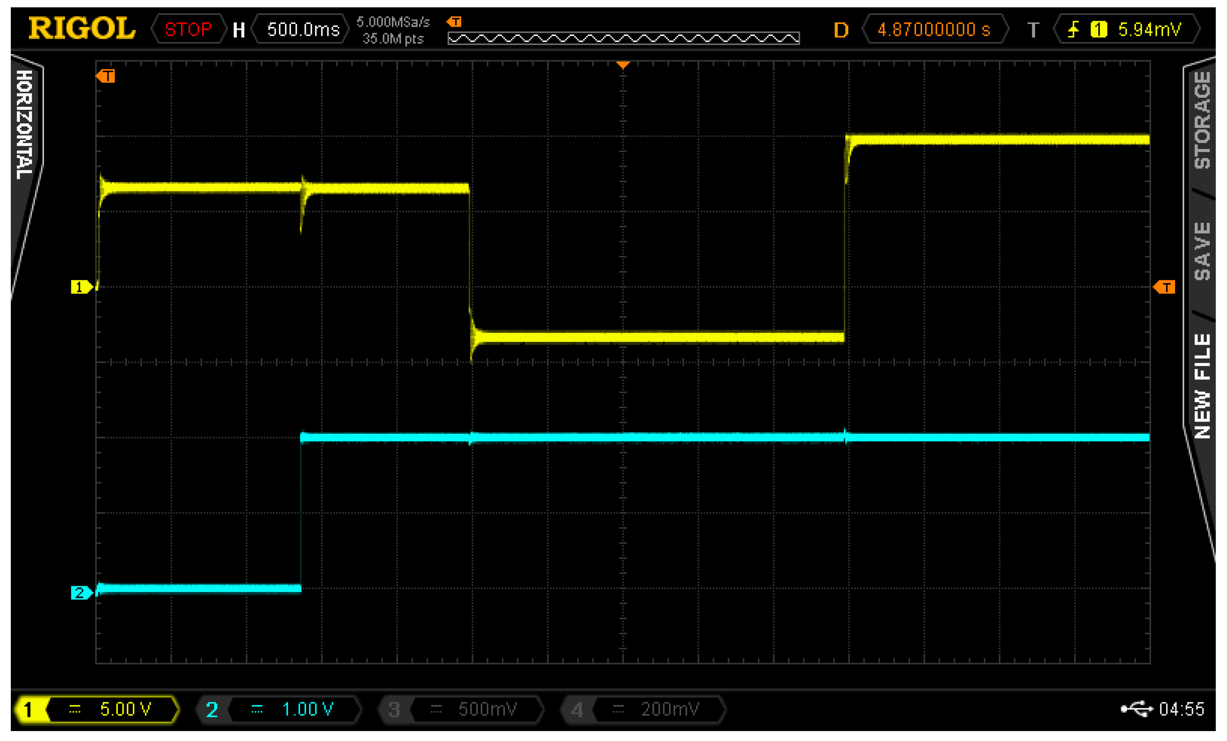Select the 4.87000000 s delay value
The height and width of the screenshot is (741, 1227).
tap(934, 29)
